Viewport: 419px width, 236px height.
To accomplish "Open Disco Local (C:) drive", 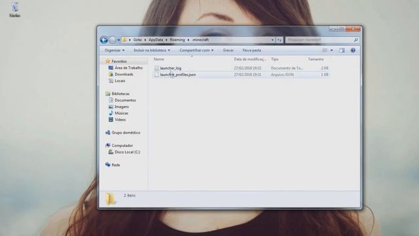I will pyautogui.click(x=128, y=152).
